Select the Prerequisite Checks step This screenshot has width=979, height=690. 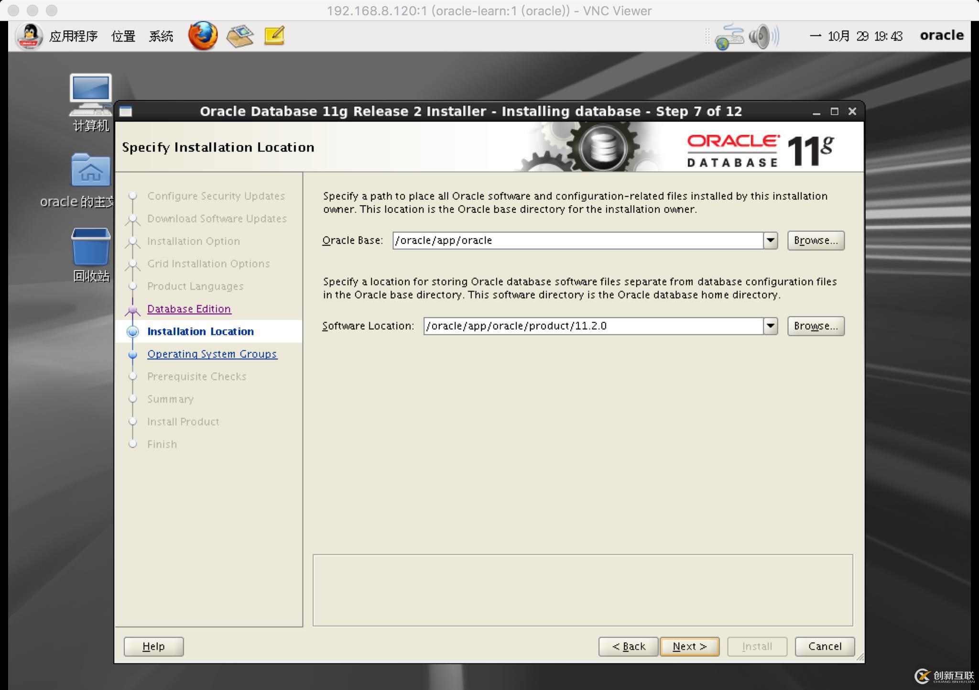point(196,376)
